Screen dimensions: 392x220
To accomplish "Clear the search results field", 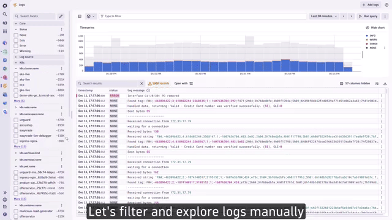I will pos(141,84).
